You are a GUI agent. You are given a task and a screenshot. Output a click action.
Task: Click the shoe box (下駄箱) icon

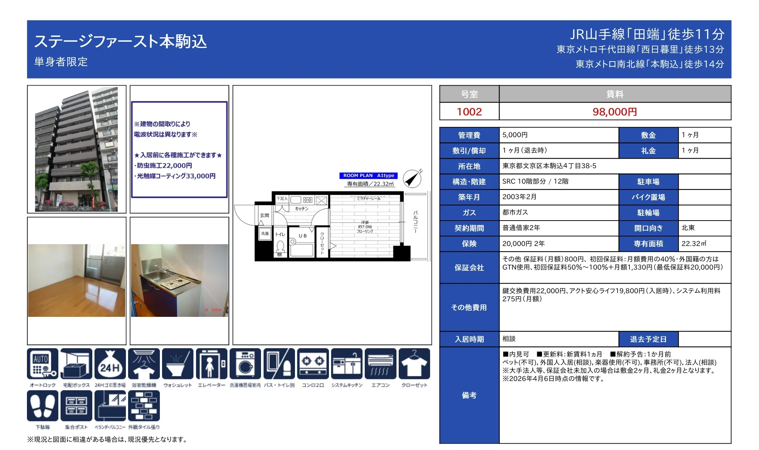tap(42, 406)
